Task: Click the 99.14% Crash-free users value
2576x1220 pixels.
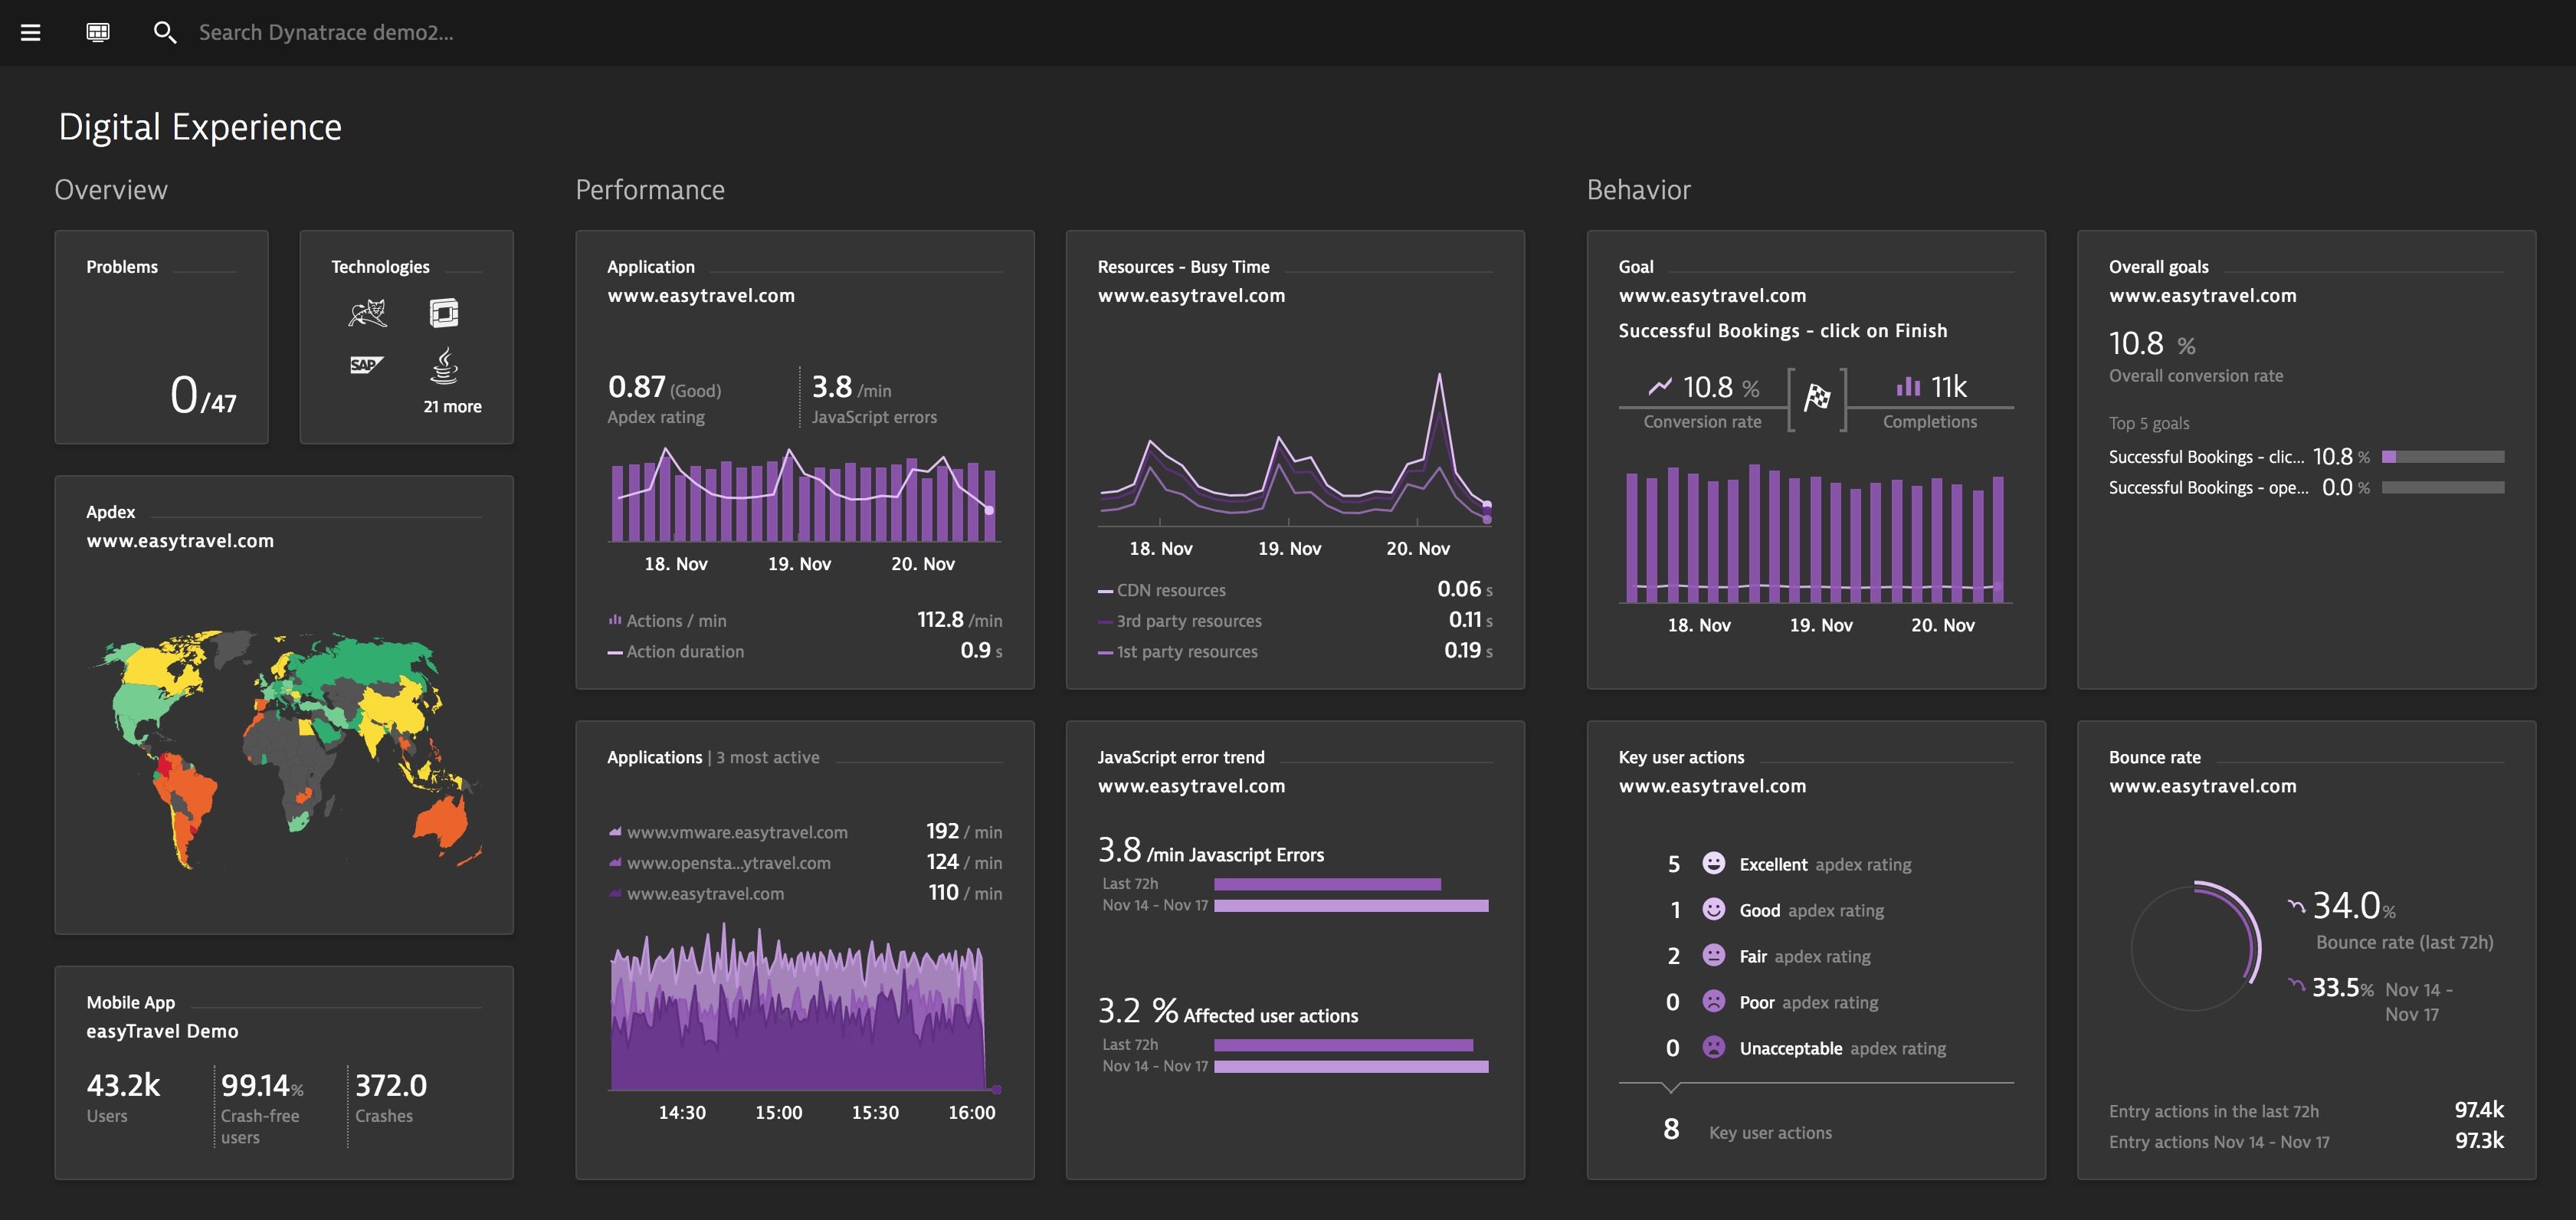Action: (262, 1085)
